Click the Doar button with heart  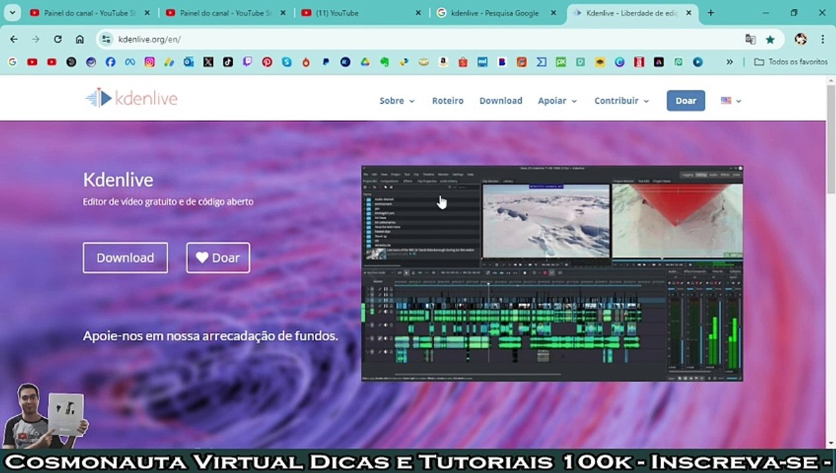tap(218, 258)
